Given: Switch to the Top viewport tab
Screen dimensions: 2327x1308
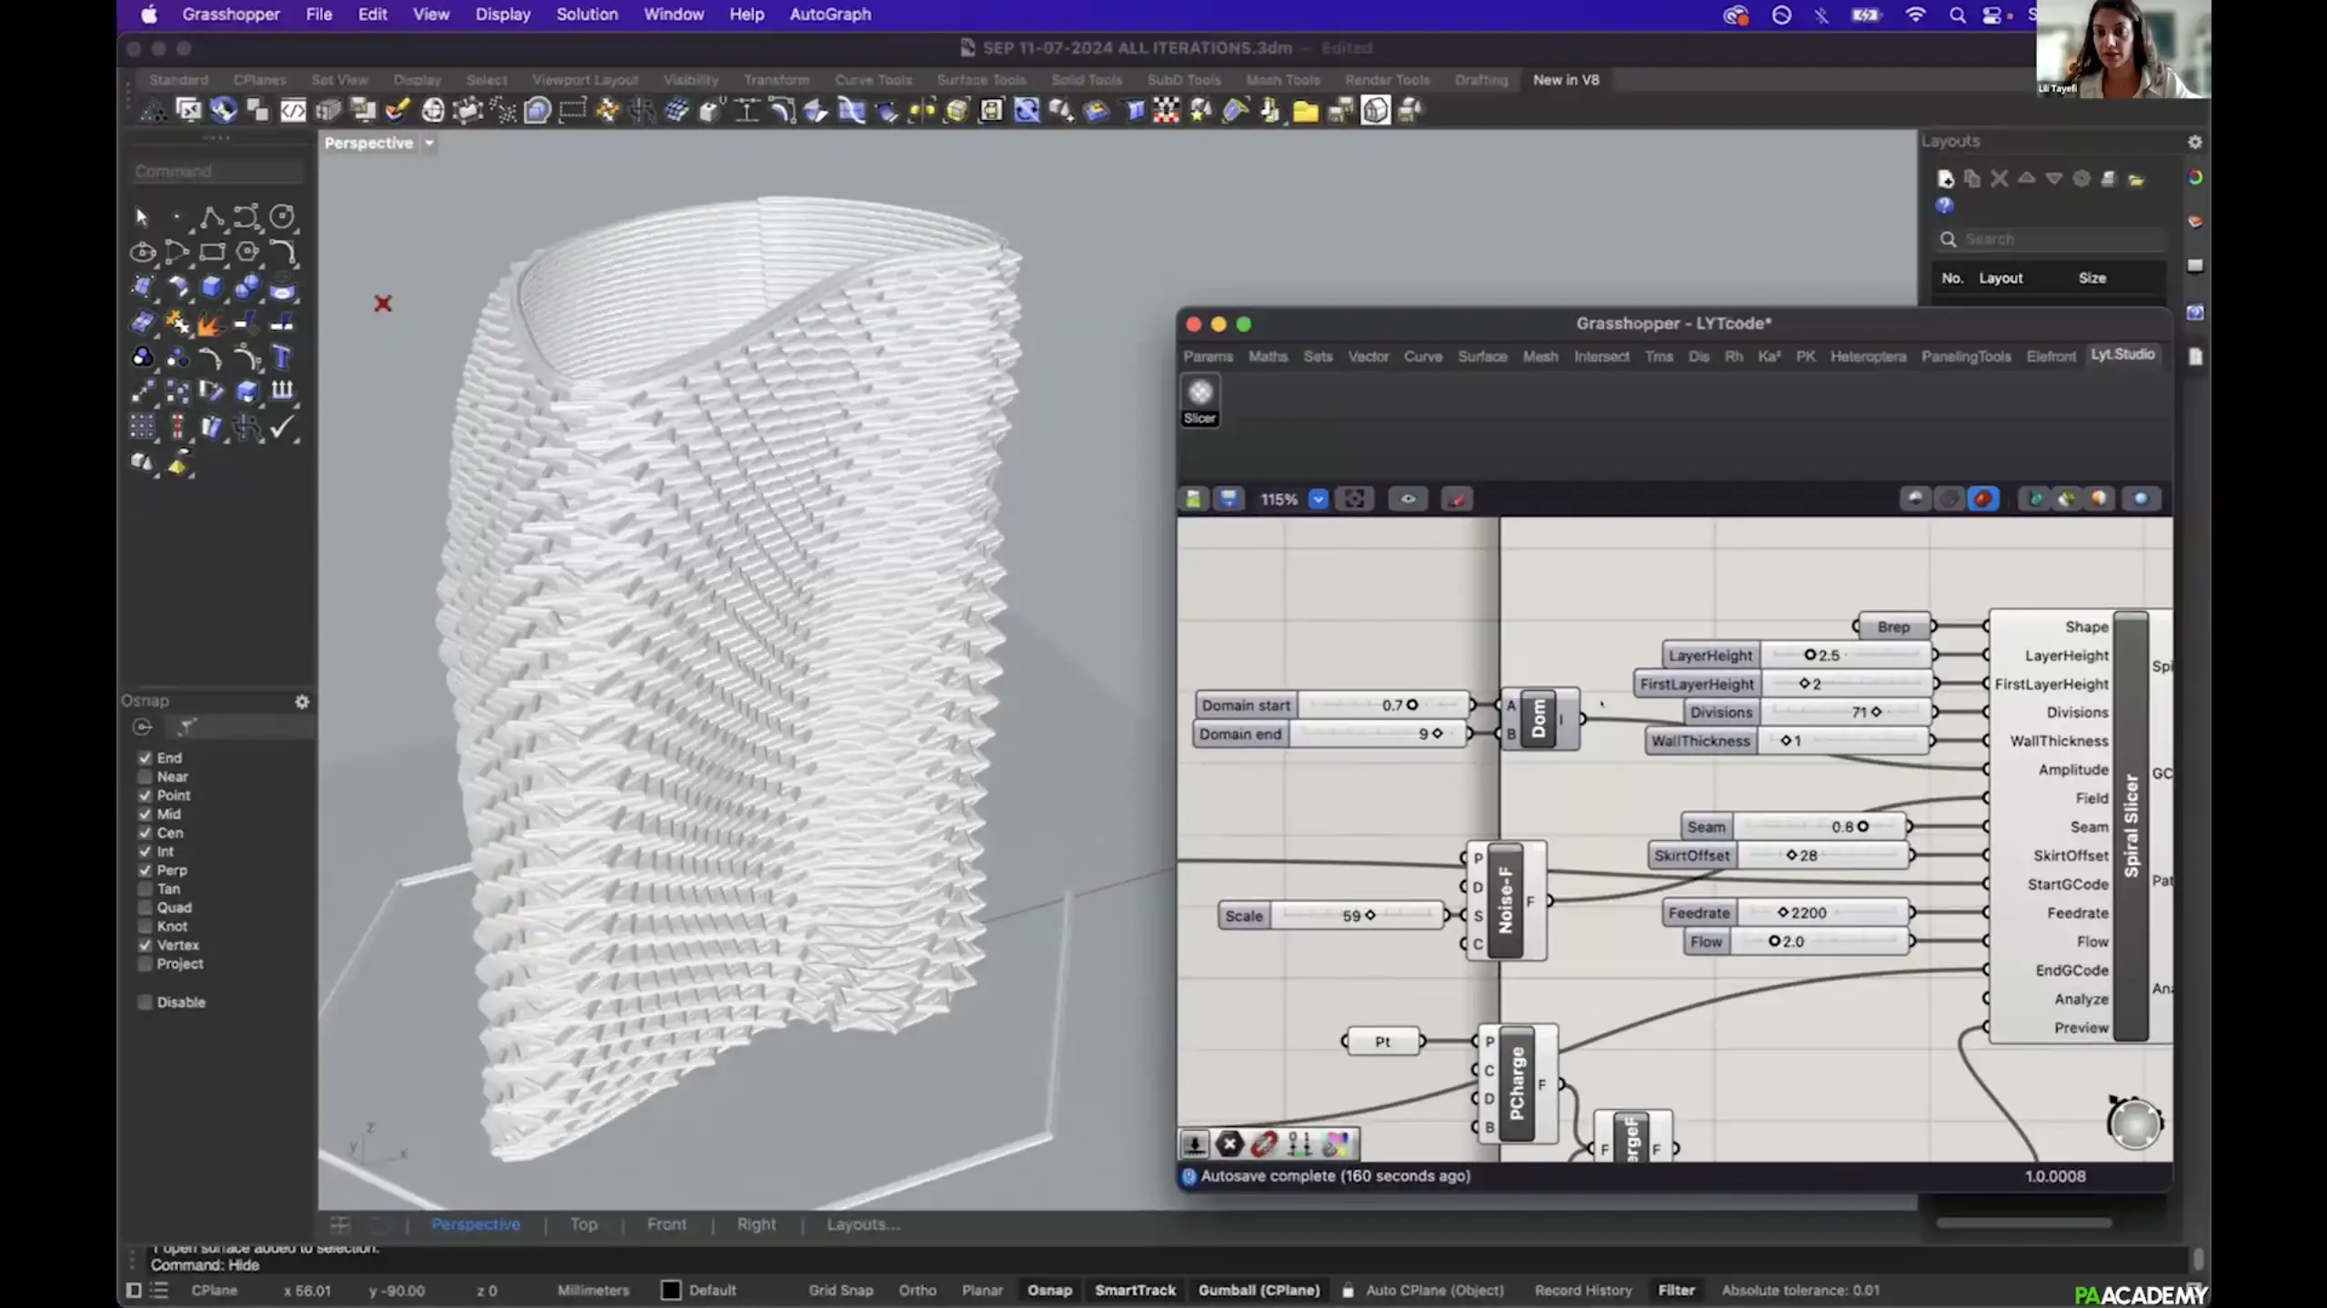Looking at the screenshot, I should click(x=584, y=1224).
